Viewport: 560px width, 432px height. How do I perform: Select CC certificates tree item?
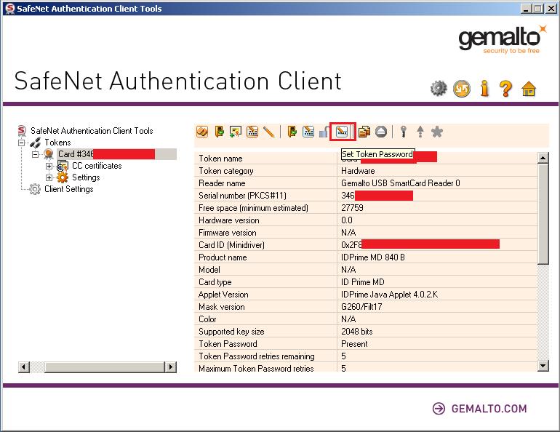click(97, 166)
